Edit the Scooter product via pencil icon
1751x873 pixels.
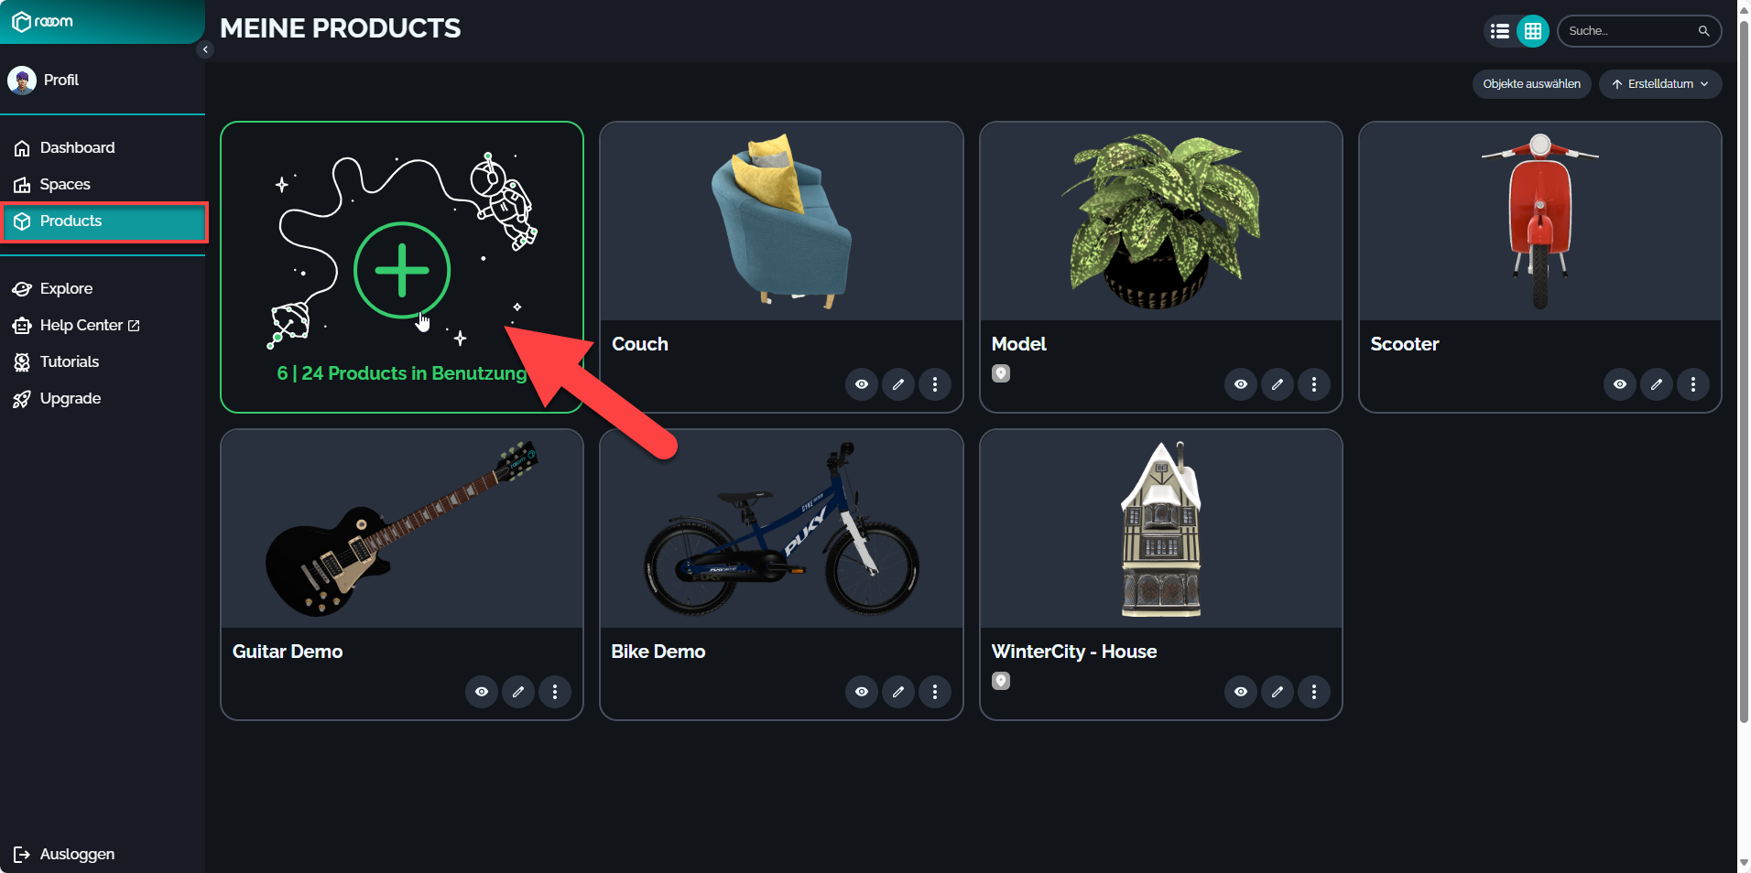[x=1657, y=384]
